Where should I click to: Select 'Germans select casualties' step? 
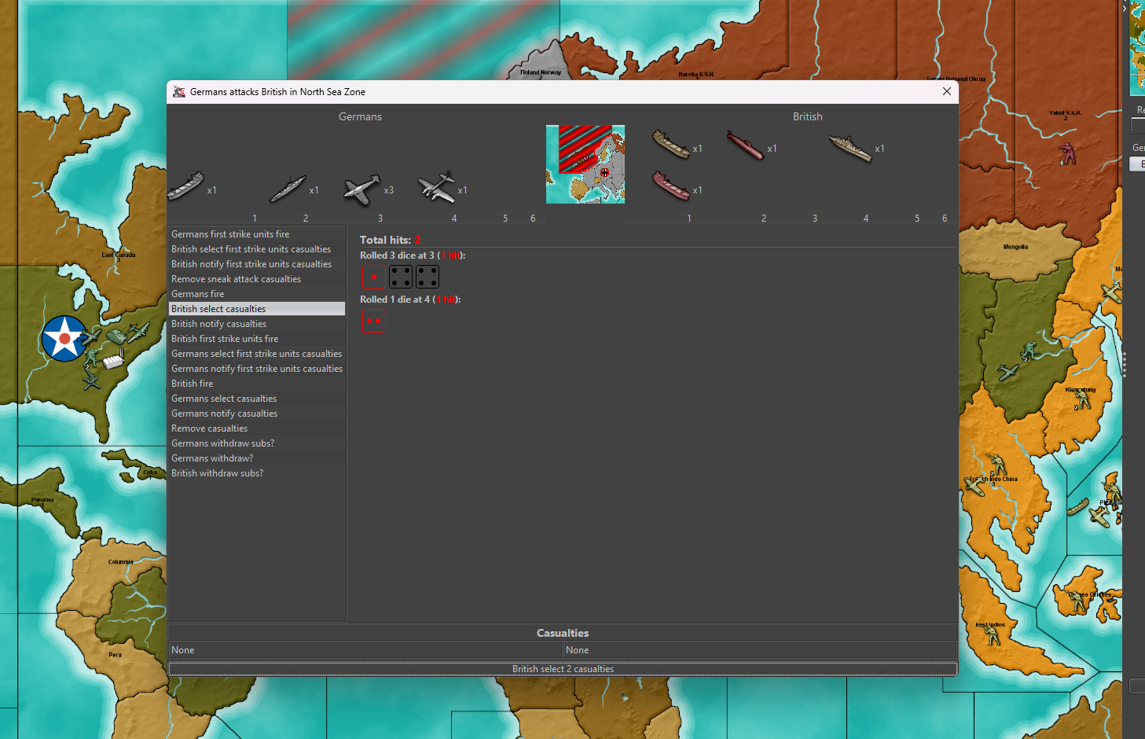coord(257,399)
